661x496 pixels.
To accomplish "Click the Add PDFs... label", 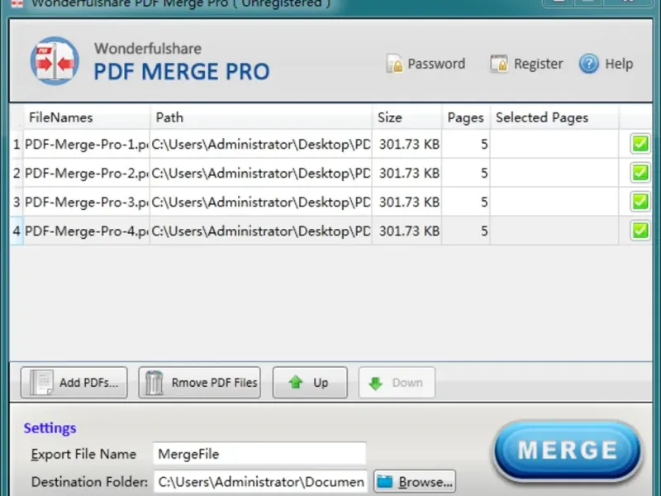I will click(88, 383).
